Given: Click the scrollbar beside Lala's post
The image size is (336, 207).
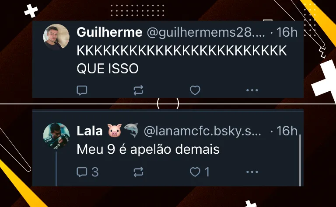Looking at the screenshot, I should pyautogui.click(x=300, y=160).
